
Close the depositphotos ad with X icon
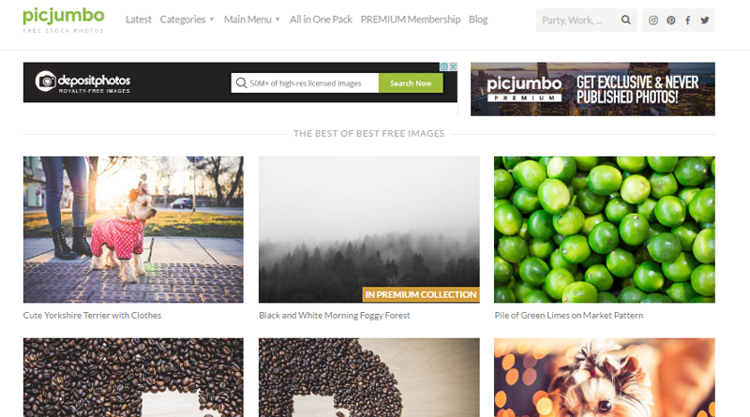pos(453,67)
